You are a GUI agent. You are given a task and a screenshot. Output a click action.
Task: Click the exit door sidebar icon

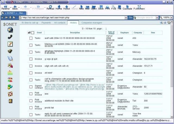point(10,101)
